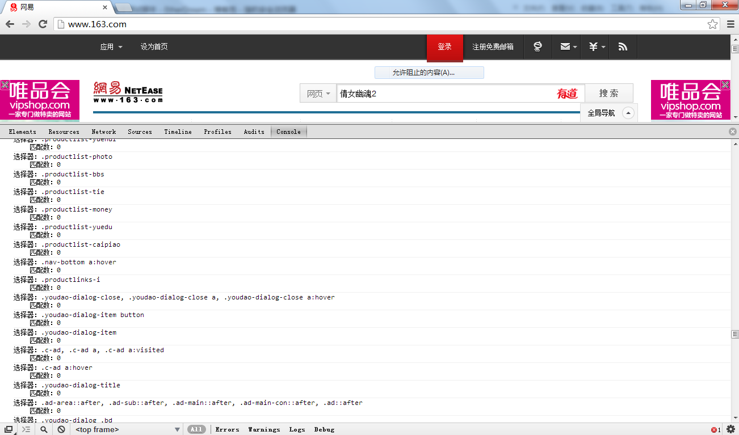739x435 pixels.
Task: Switch to the Elements tab
Action: tap(23, 132)
